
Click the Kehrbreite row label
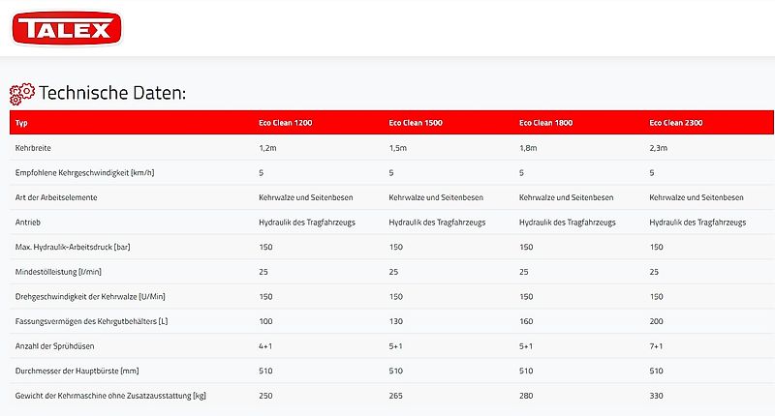[x=36, y=148]
